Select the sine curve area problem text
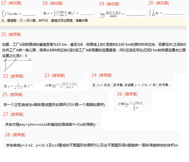 click(55, 105)
